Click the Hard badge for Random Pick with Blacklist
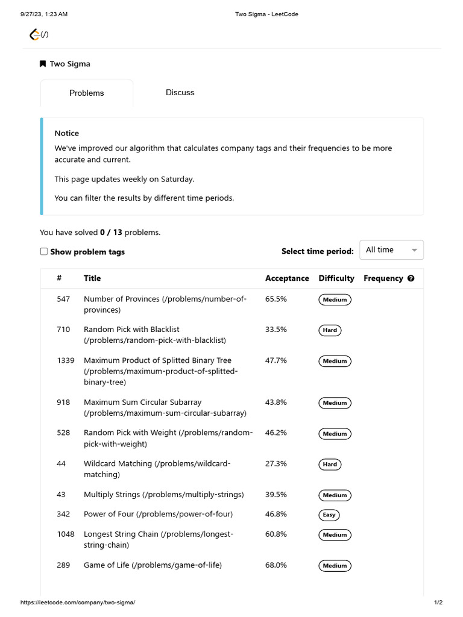This screenshot has height=617, width=463. click(x=330, y=330)
